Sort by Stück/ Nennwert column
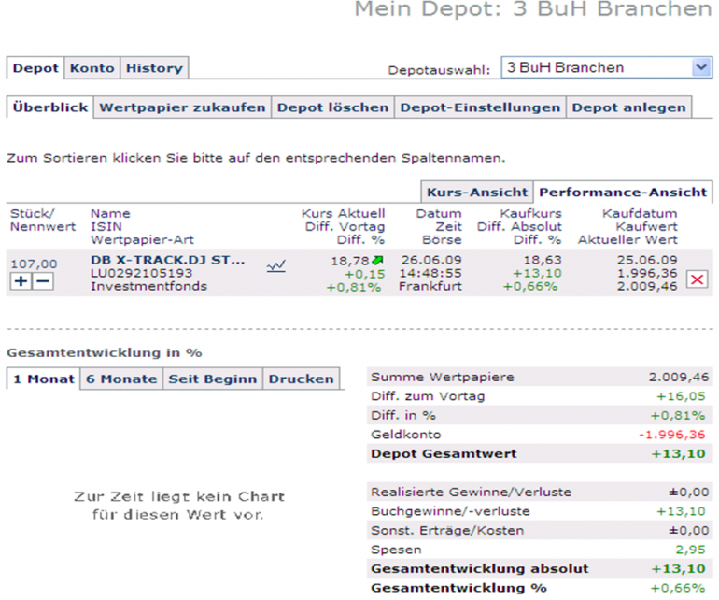The image size is (719, 600). pyautogui.click(x=43, y=220)
